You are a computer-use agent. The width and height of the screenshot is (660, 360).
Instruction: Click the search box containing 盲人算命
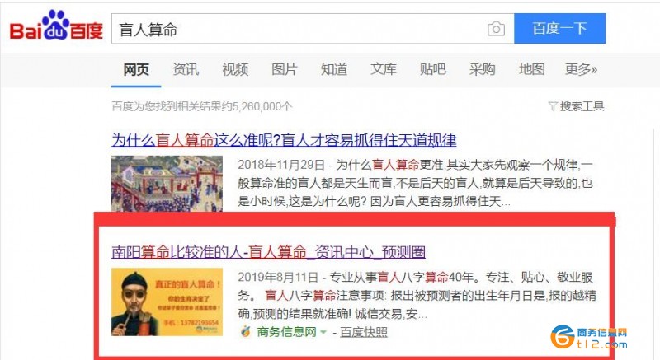(313, 29)
